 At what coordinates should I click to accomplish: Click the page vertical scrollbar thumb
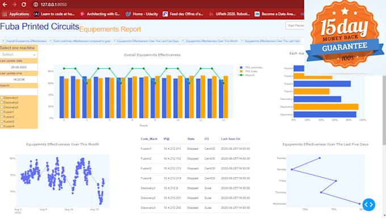click(384, 110)
